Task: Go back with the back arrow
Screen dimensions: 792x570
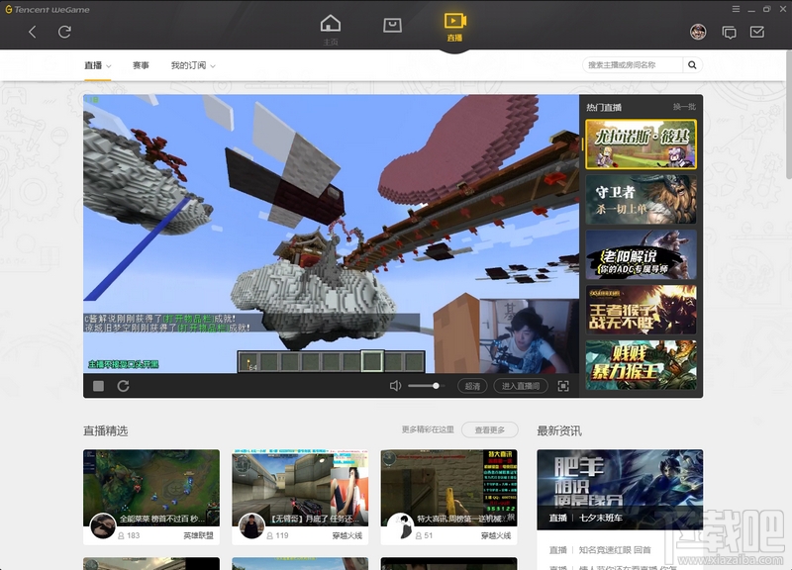Action: 33,33
